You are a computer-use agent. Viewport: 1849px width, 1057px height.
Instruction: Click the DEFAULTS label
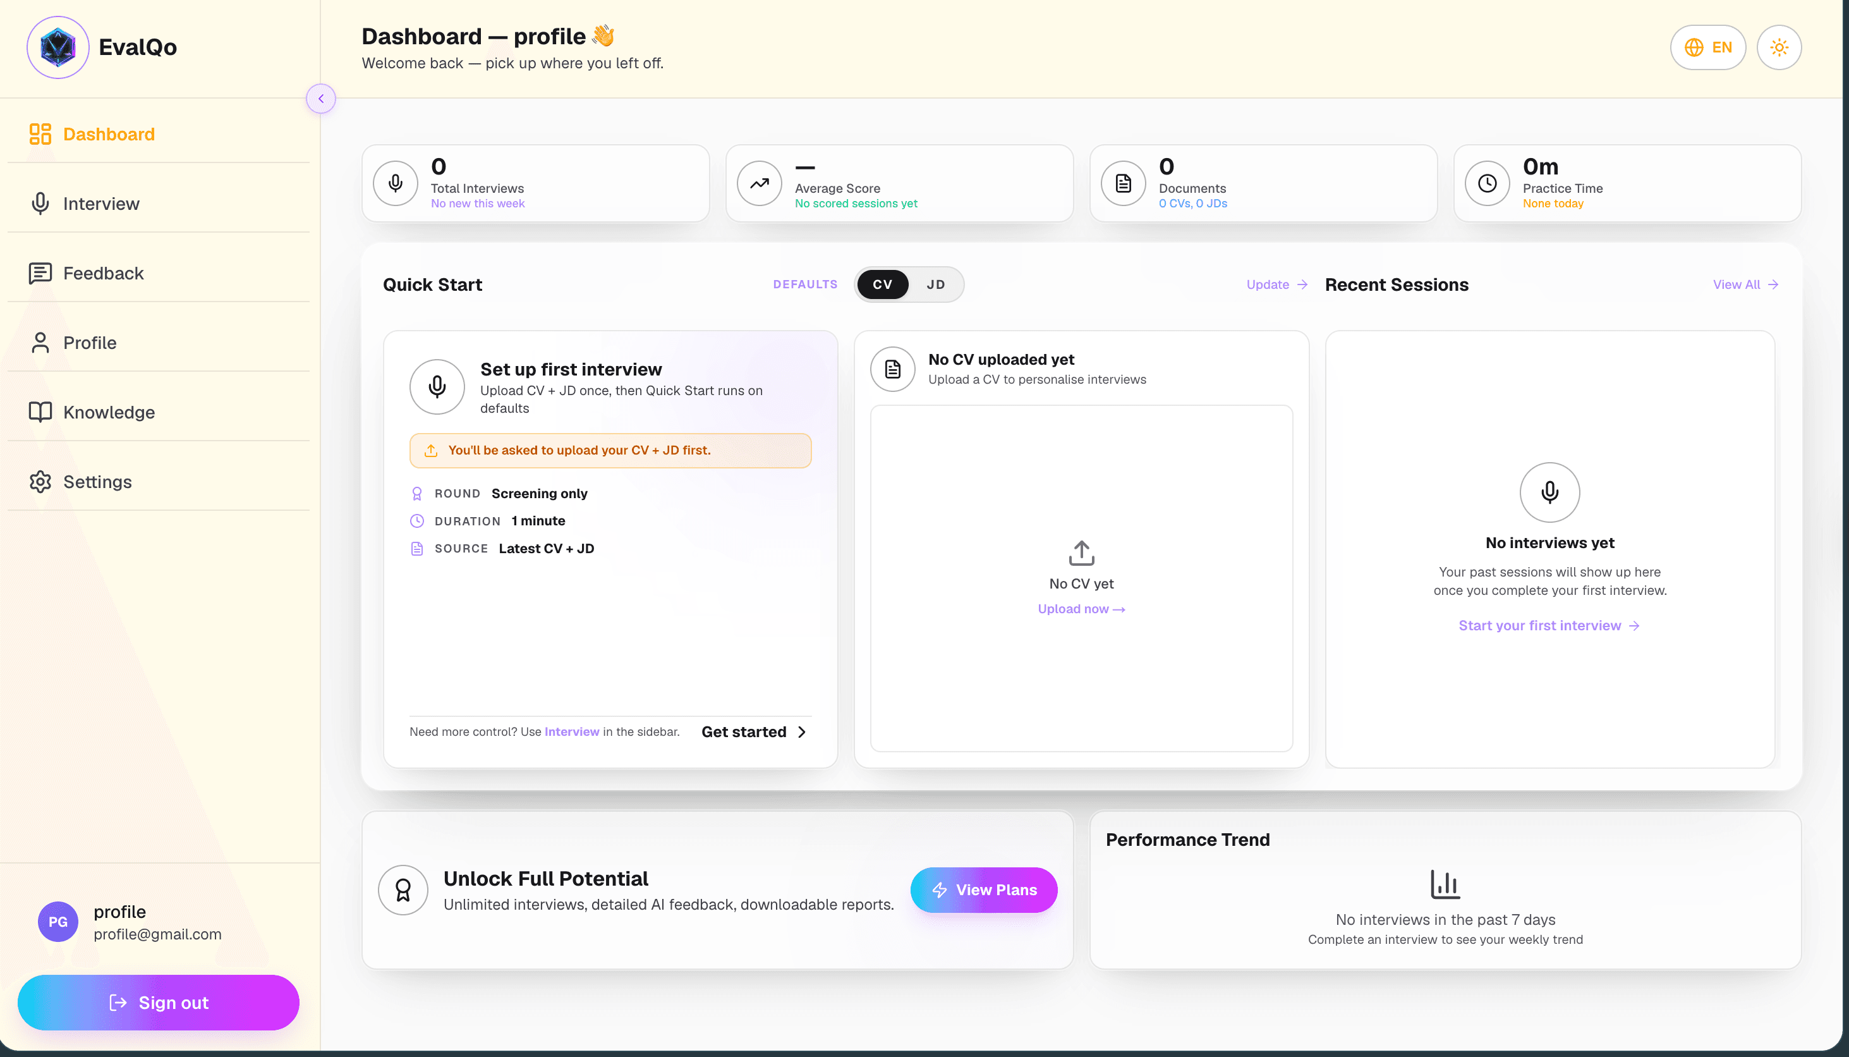tap(805, 284)
